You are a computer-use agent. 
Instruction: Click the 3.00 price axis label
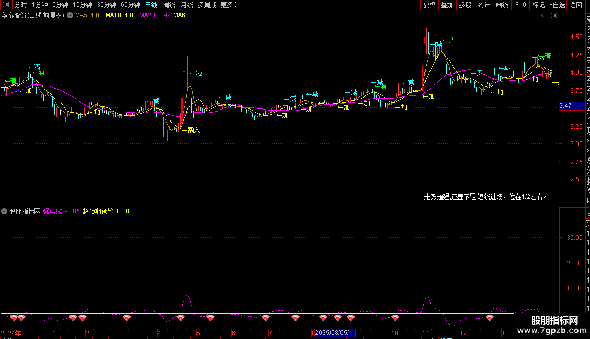[576, 143]
